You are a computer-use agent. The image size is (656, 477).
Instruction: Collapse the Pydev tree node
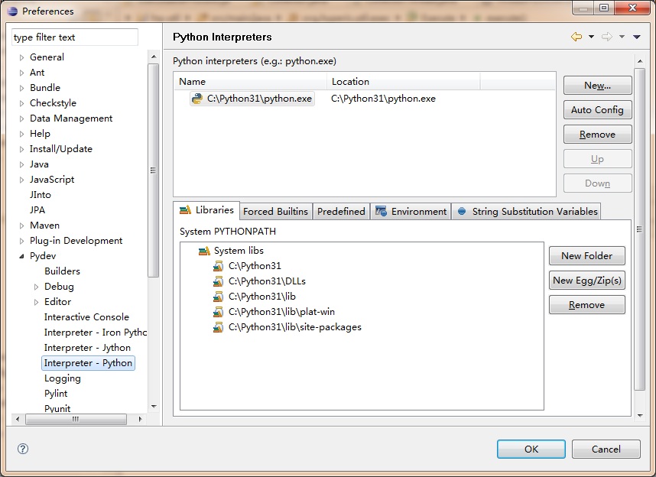(x=21, y=256)
